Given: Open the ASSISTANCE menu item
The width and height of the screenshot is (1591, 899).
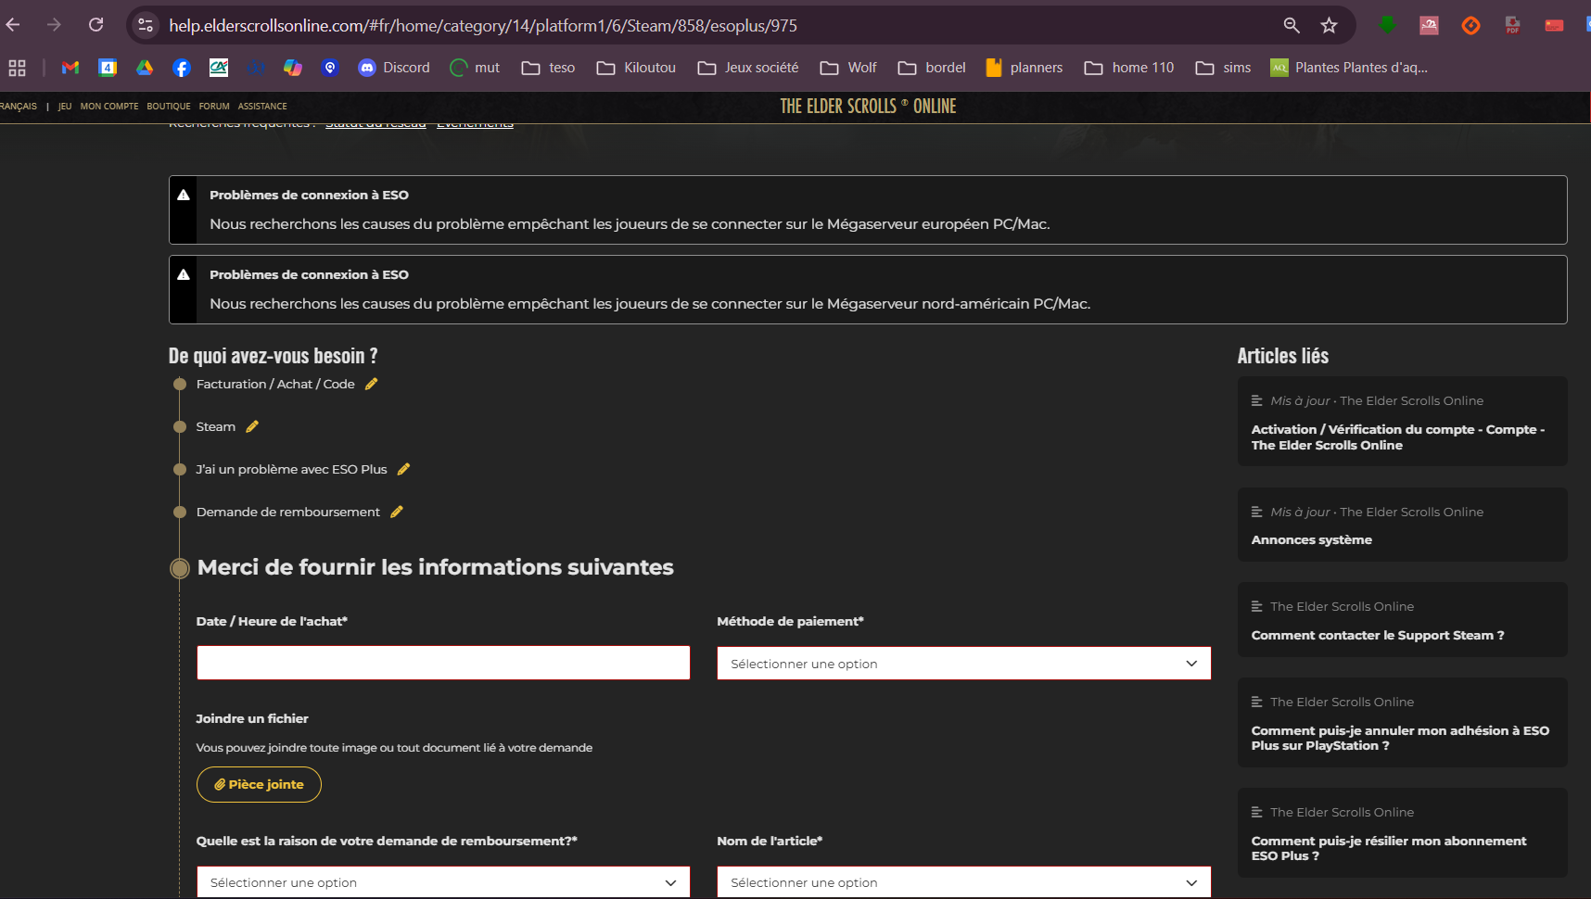Looking at the screenshot, I should coord(262,107).
